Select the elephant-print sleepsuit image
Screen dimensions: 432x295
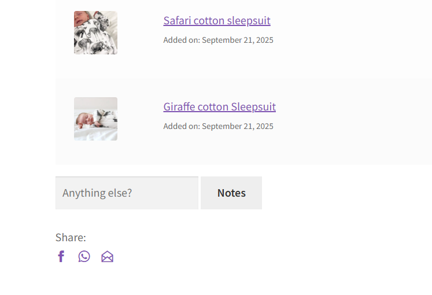[95, 33]
